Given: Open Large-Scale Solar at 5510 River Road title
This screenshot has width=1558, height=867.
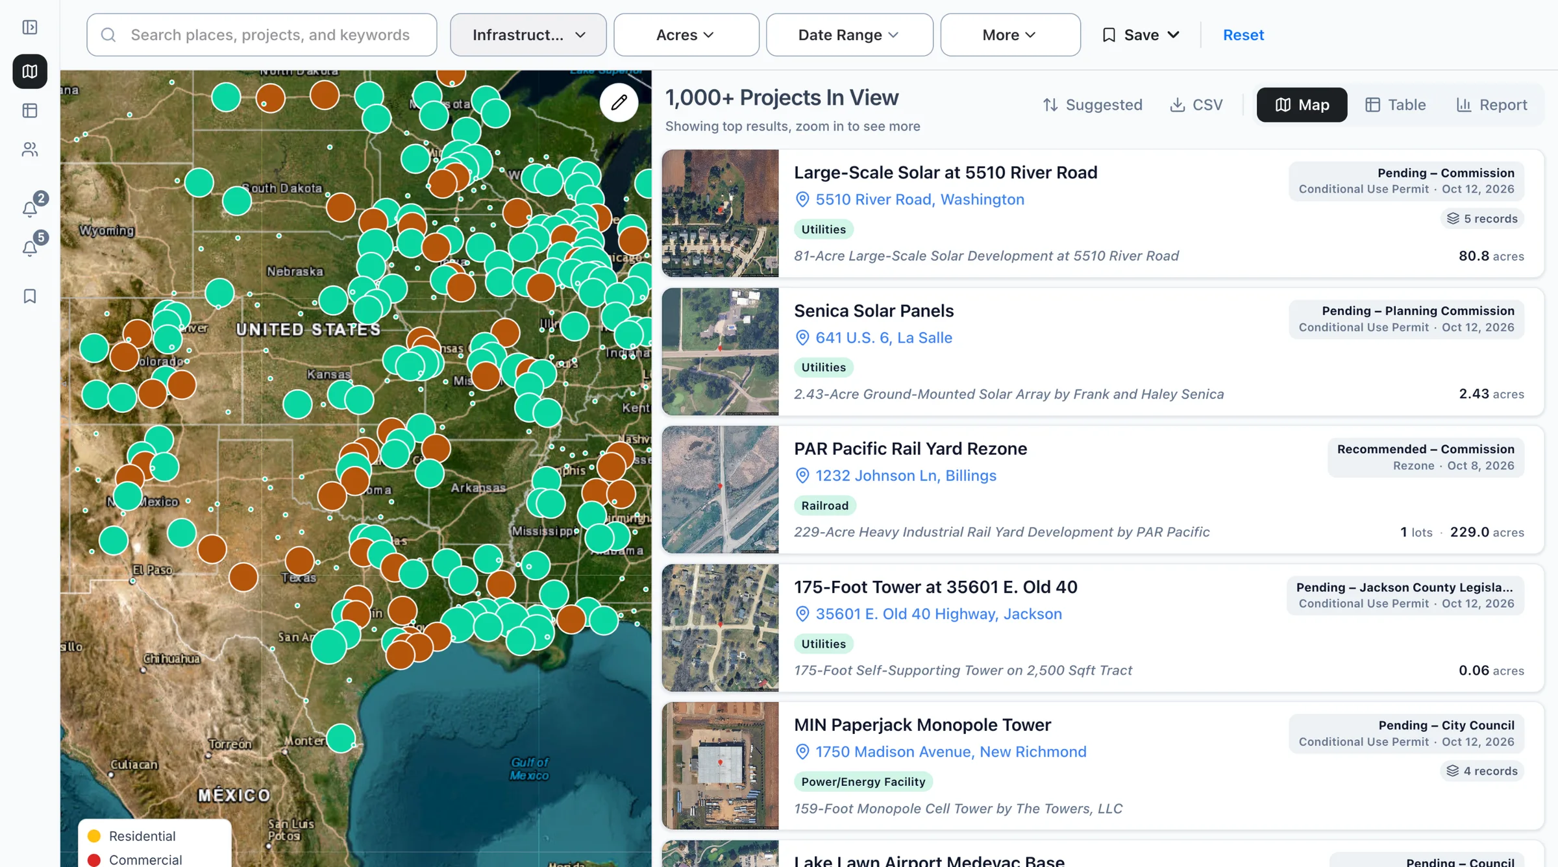Looking at the screenshot, I should click(x=946, y=173).
